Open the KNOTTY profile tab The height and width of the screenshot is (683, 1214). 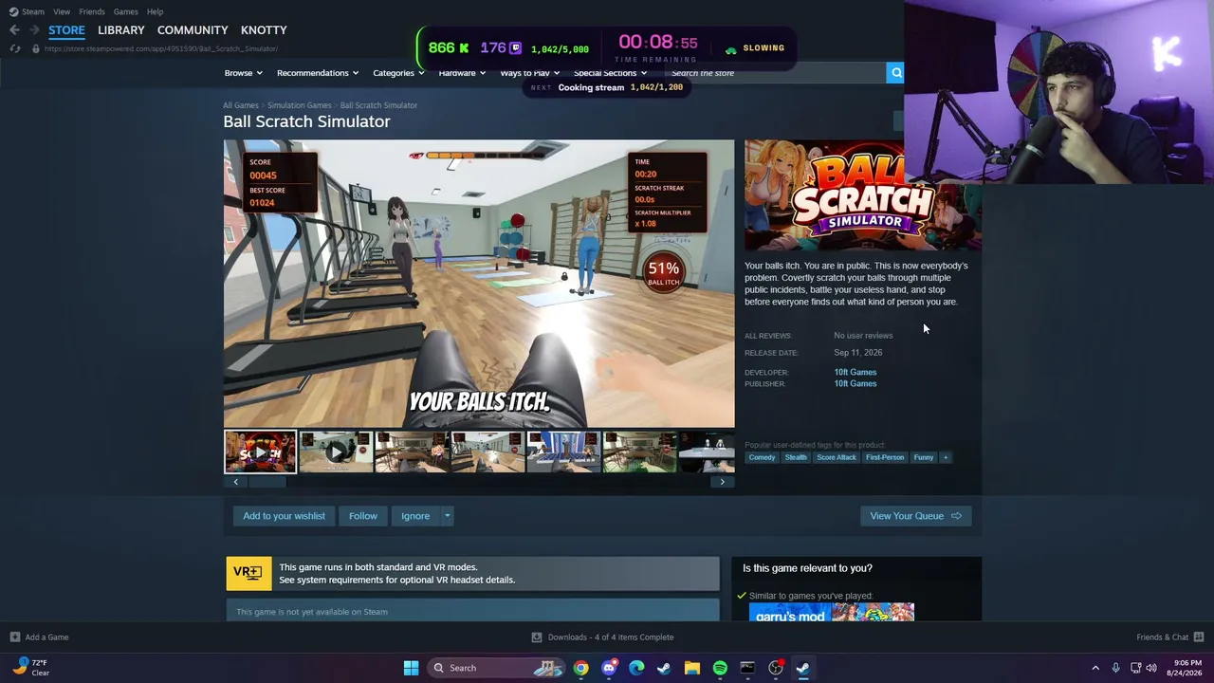[264, 30]
